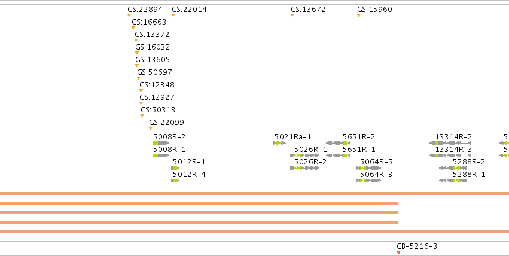509x256 pixels.
Task: Select the 5021Ra-1 transcript arrow glyph
Action: 279,143
